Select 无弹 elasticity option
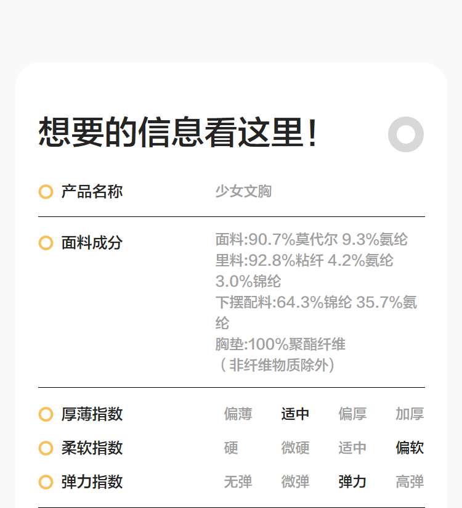The height and width of the screenshot is (508, 462). pyautogui.click(x=238, y=482)
